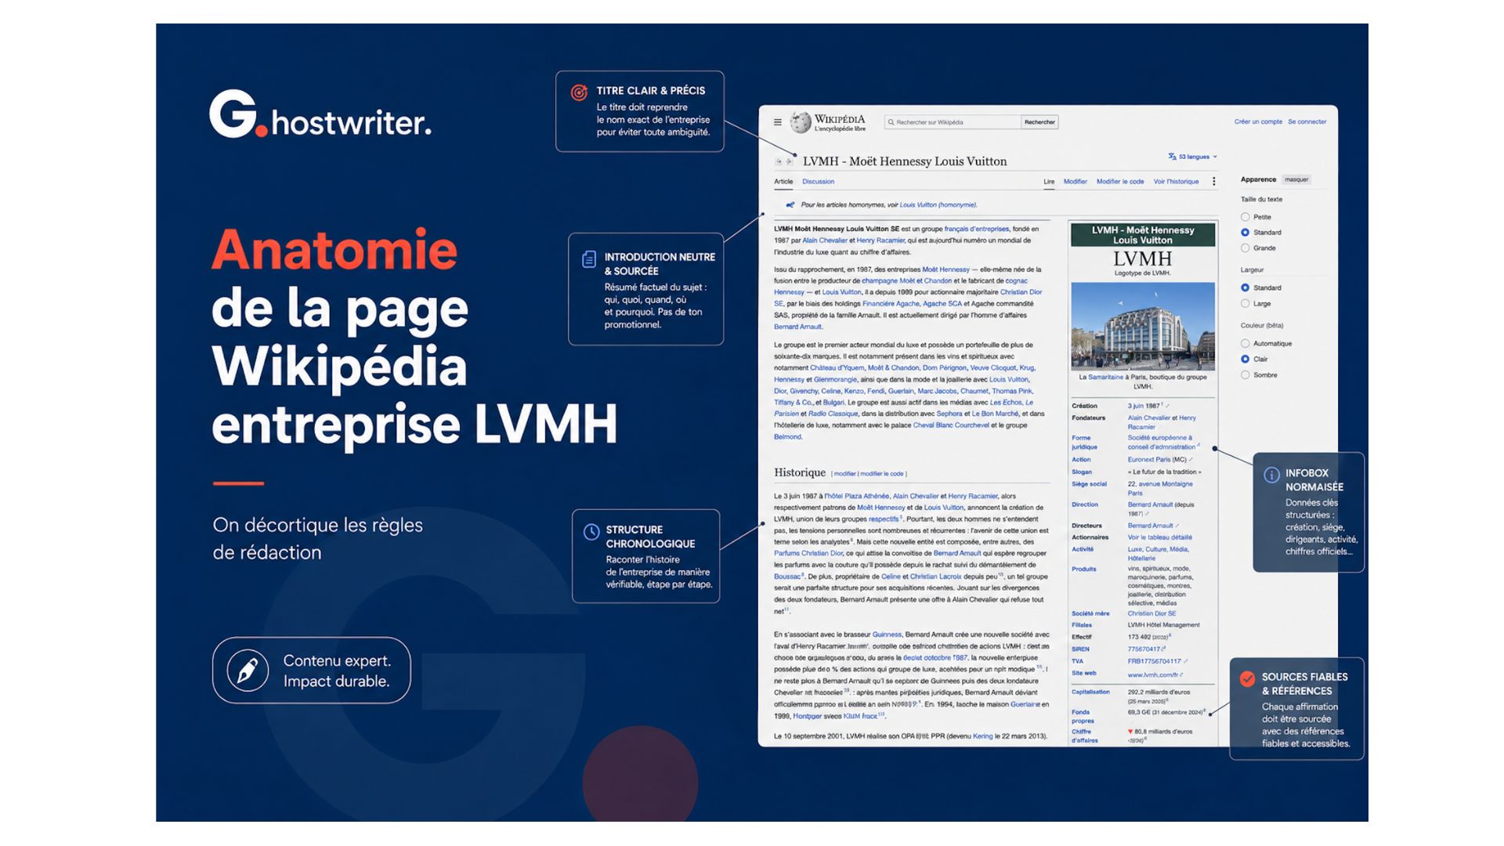Select the Lire tab
This screenshot has width=1504, height=846.
tap(1049, 182)
